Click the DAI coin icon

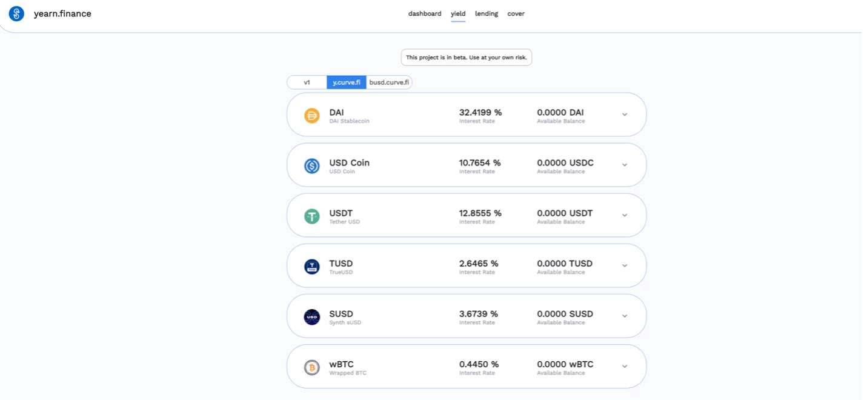pyautogui.click(x=312, y=115)
